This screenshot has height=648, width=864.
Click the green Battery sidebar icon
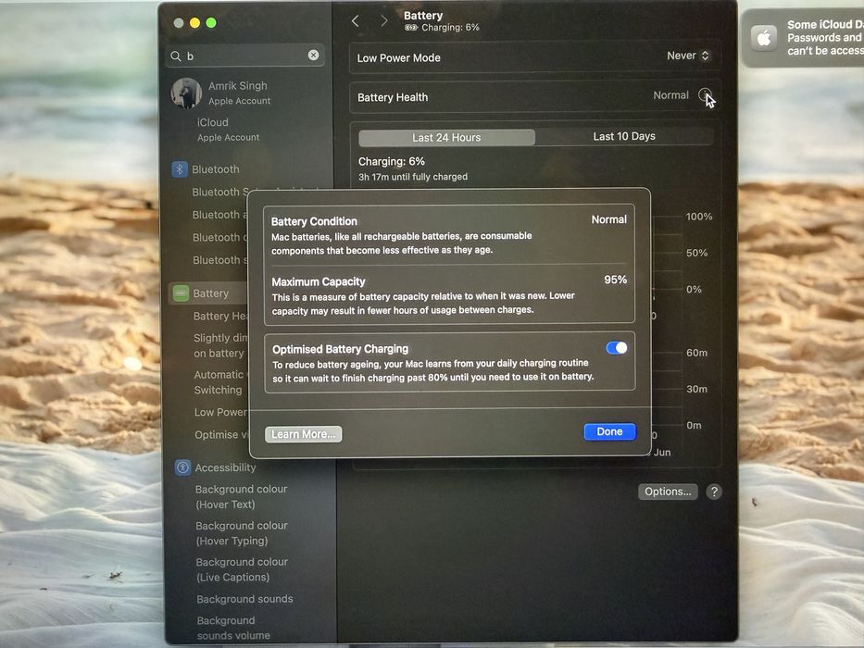click(181, 293)
